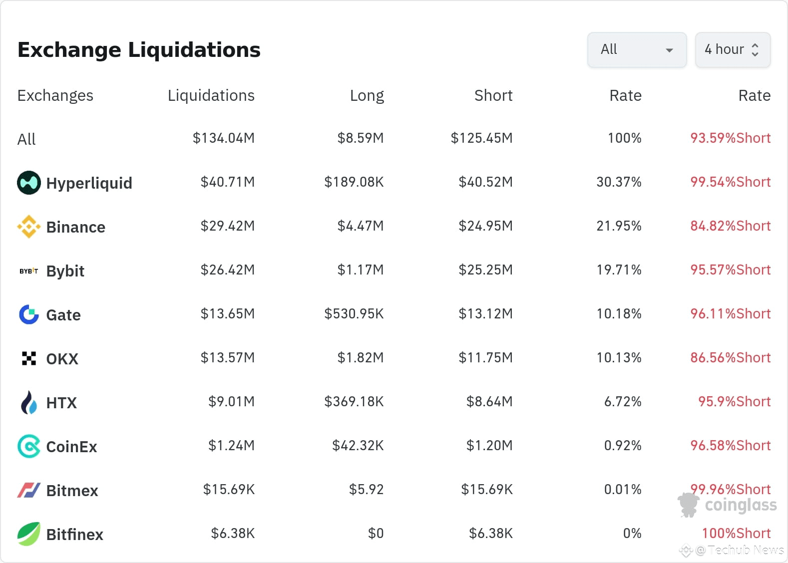Select the All exchanges summary row
This screenshot has width=788, height=563.
coord(27,139)
